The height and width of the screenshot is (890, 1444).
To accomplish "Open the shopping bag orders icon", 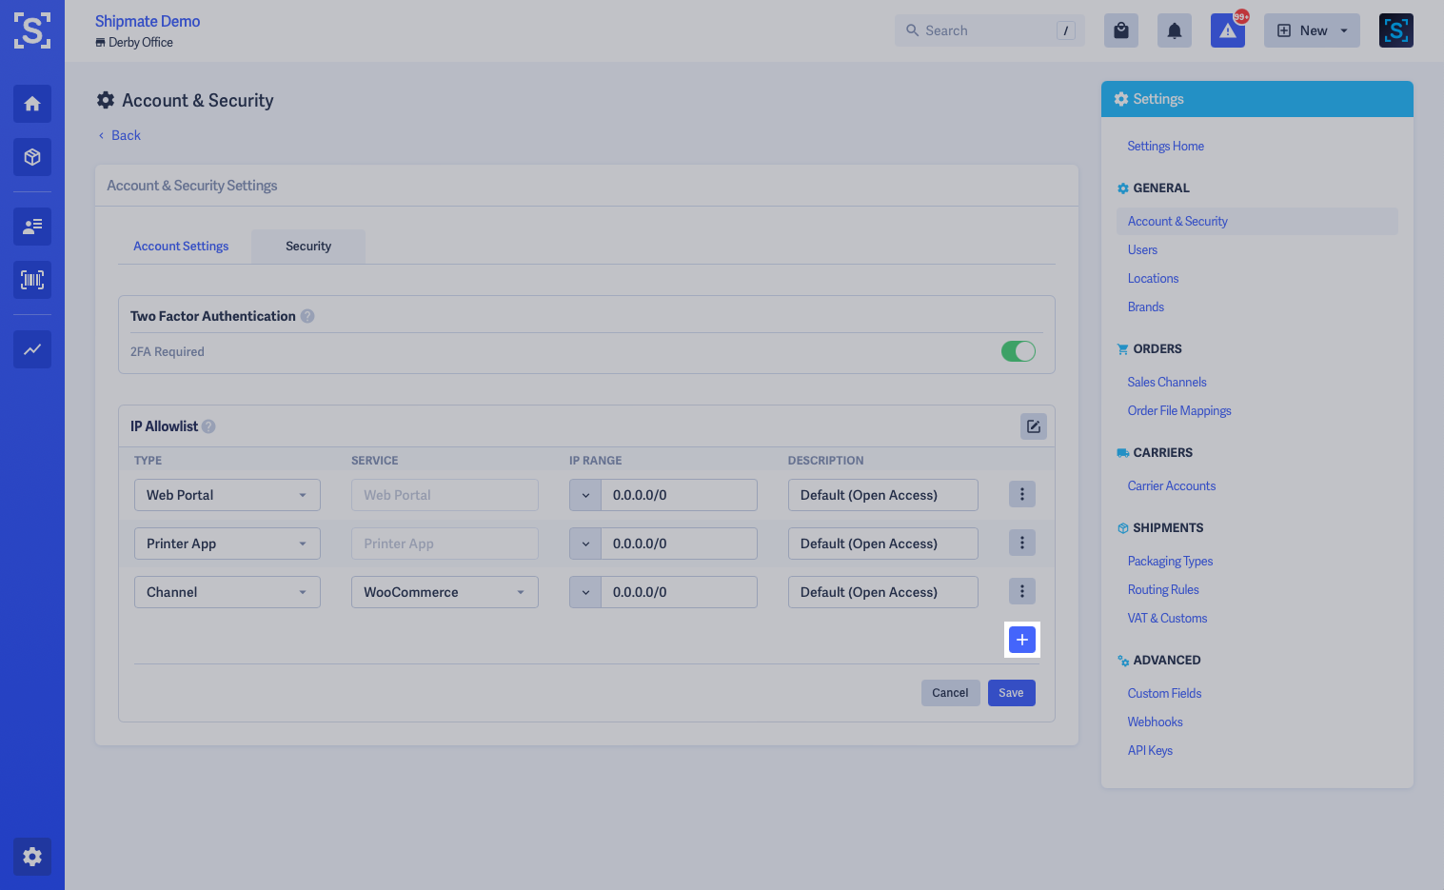I will (x=1121, y=30).
